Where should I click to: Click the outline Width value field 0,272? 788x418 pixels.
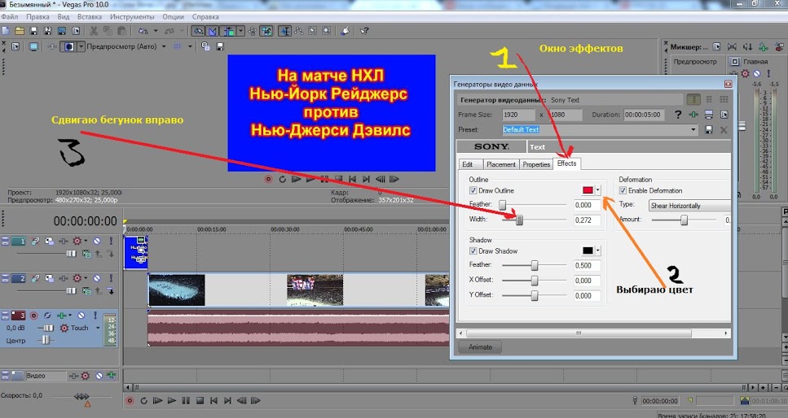[x=588, y=220]
